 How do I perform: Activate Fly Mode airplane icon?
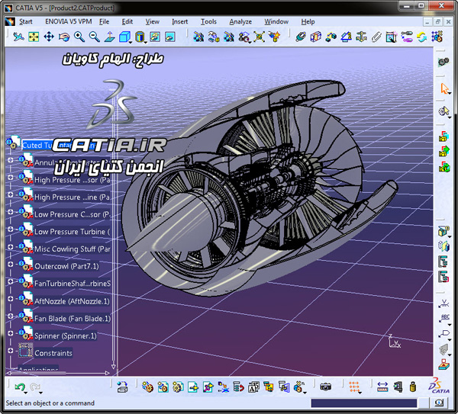pos(18,37)
